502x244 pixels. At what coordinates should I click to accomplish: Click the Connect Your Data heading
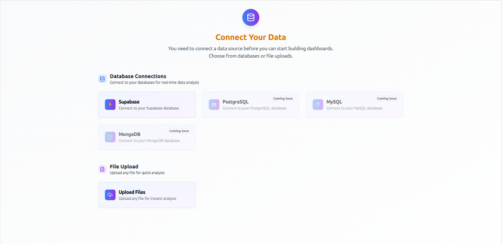point(251,38)
